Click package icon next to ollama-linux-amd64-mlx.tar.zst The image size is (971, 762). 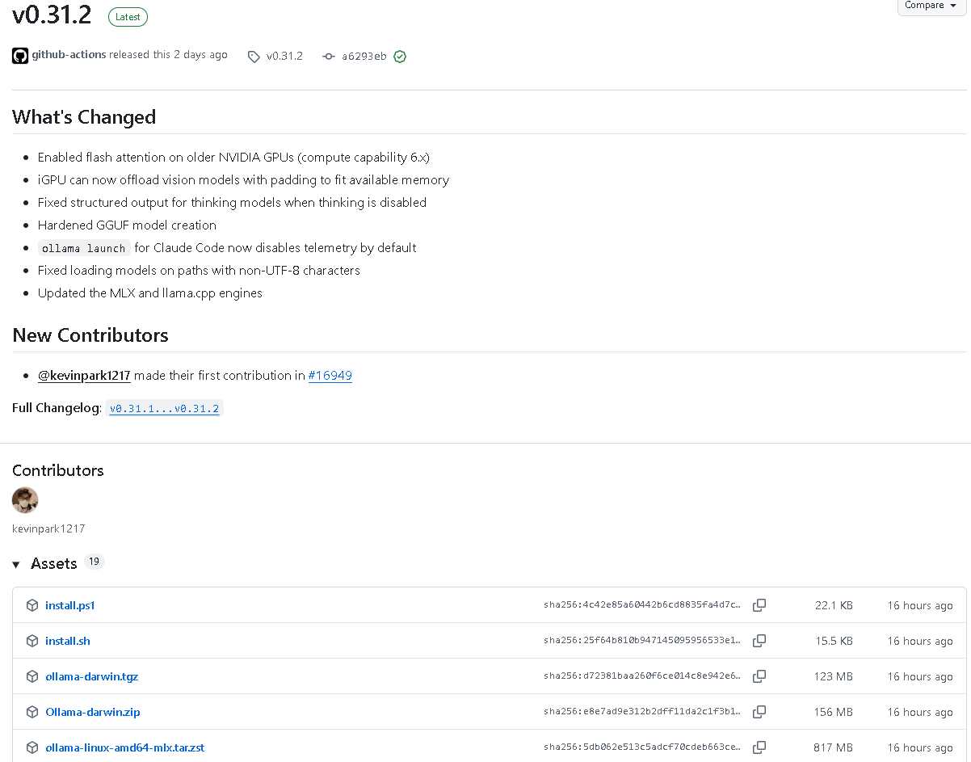[32, 747]
